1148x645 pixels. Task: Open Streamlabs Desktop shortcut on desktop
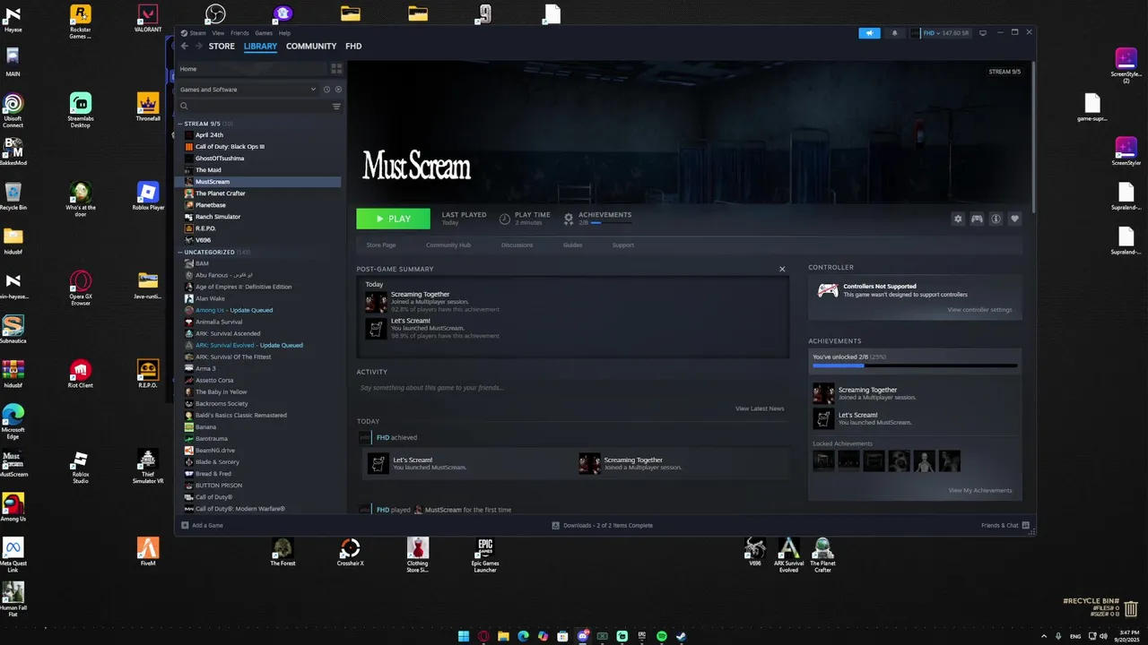(81, 110)
